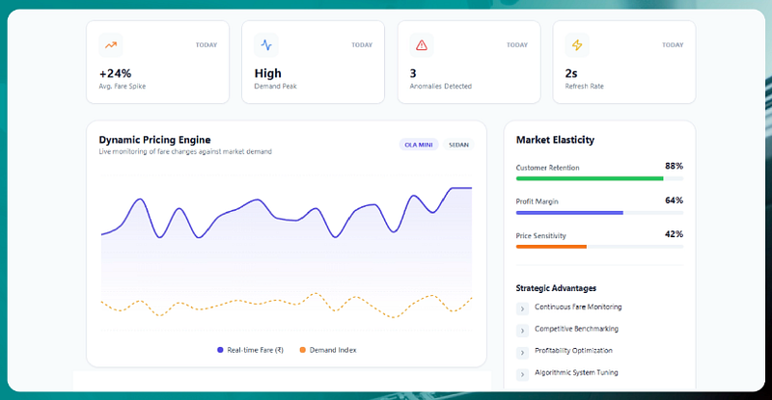Expand Profitability Optimization chevron
772x400 pixels.
tap(522, 352)
